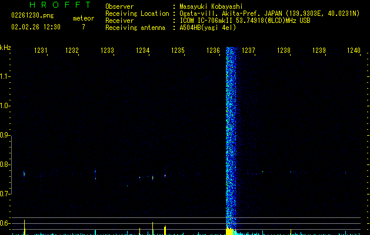The height and width of the screenshot is (235, 370).
Task: Click the tall yellow level bar before 1231
Action: [x=24, y=227]
